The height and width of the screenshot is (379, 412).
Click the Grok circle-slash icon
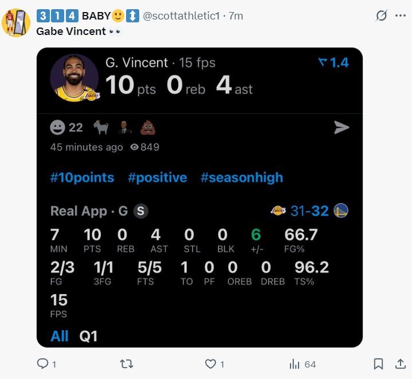coord(381,15)
